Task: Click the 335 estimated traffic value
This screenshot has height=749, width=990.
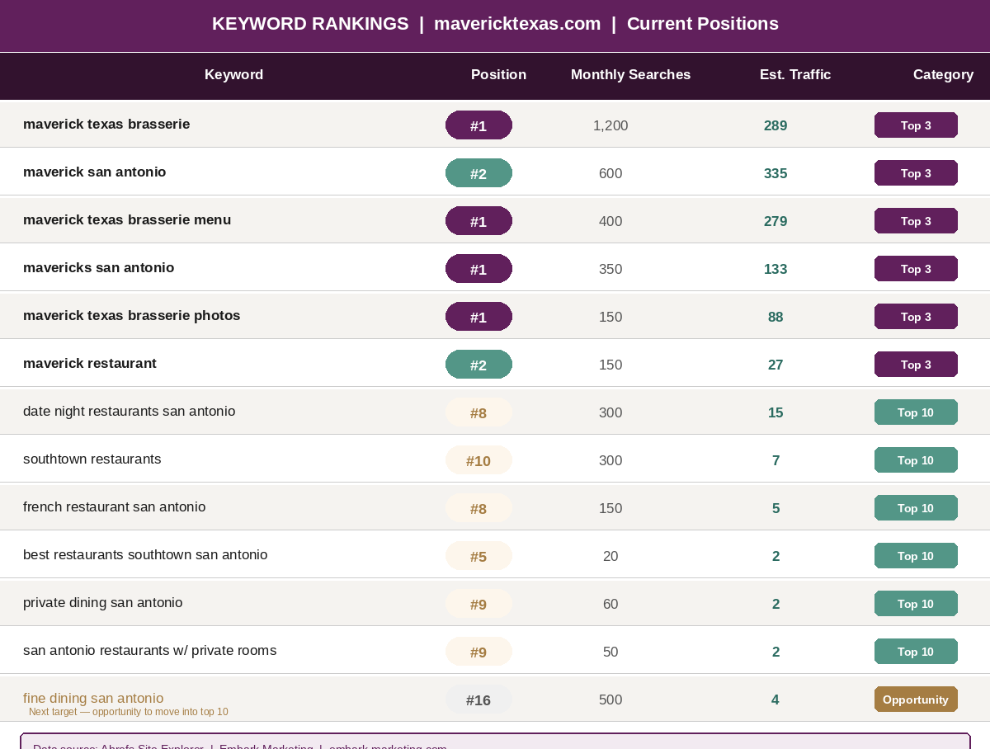Action: point(775,173)
